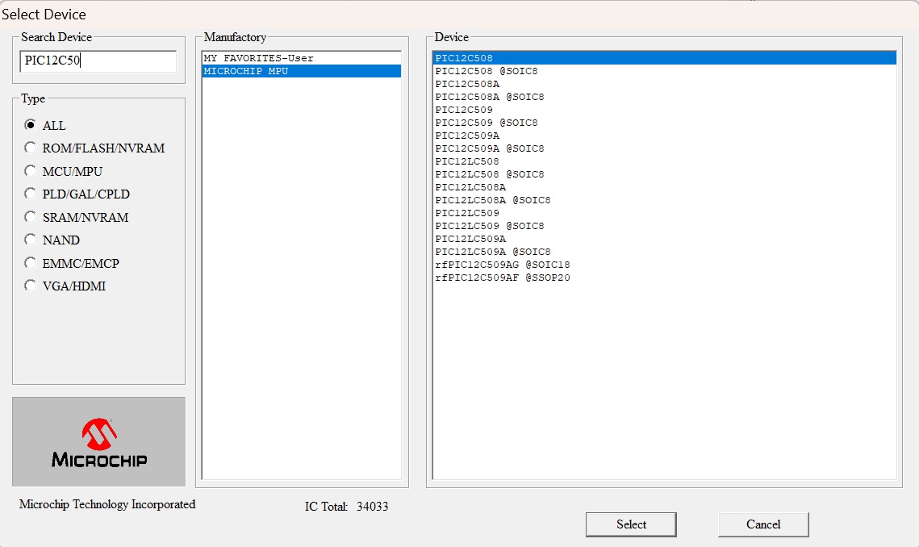Select rfPIC12C509AF @SSOP20 device

[503, 278]
